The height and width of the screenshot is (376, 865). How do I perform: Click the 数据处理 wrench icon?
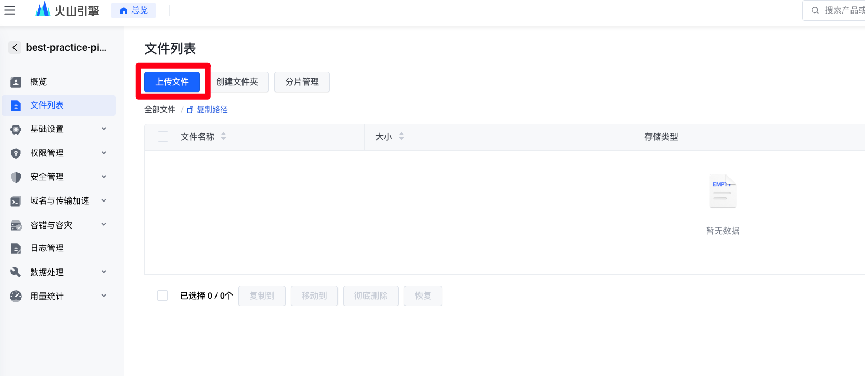[16, 272]
